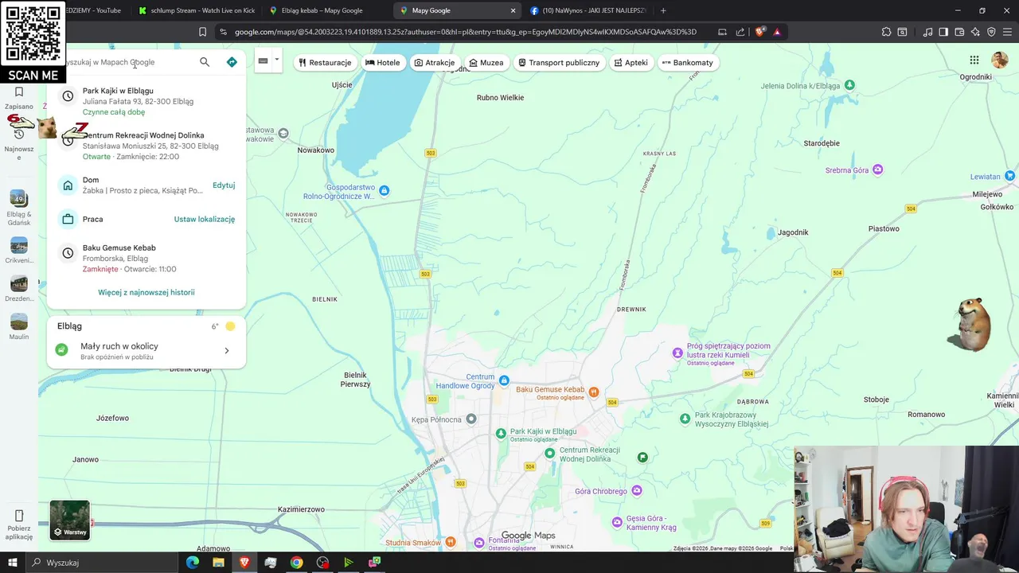This screenshot has height=573, width=1019.
Task: Click the Brave Rewards triangle icon
Action: 777,32
